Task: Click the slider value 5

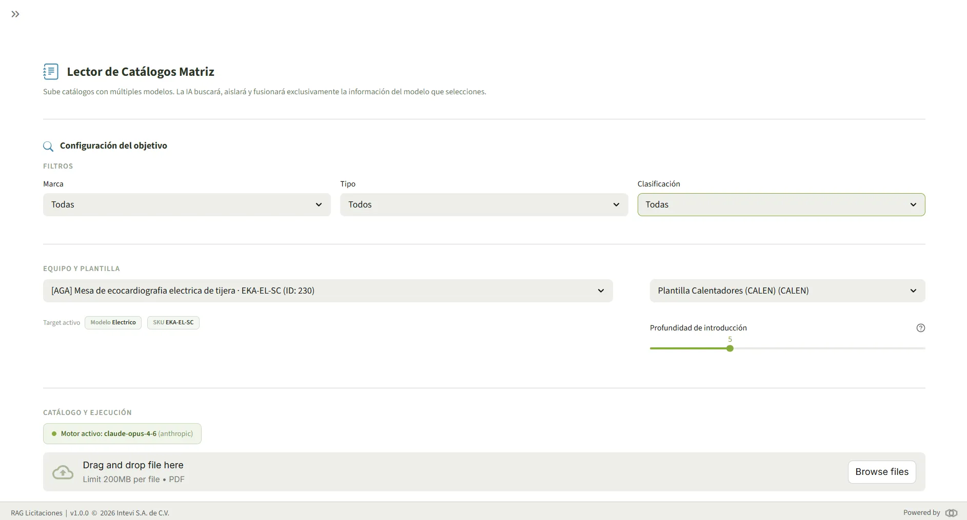Action: tap(730, 339)
